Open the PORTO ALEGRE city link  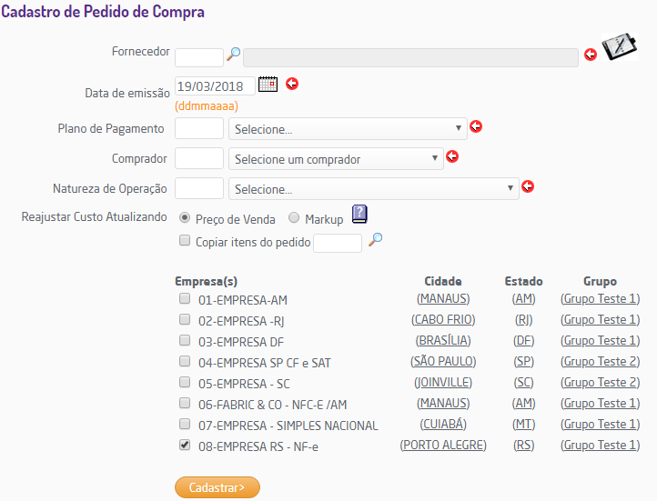pyautogui.click(x=443, y=445)
